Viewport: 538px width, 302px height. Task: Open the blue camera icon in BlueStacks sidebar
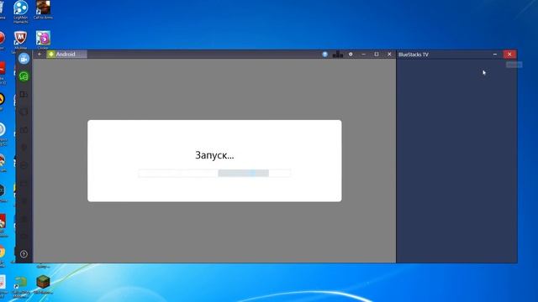24,59
